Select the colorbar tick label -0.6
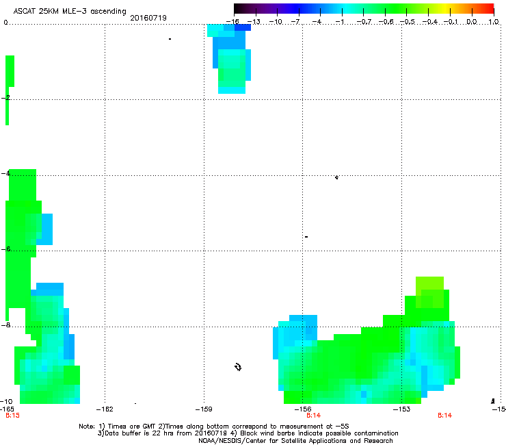The height and width of the screenshot is (445, 506). tap(386, 22)
